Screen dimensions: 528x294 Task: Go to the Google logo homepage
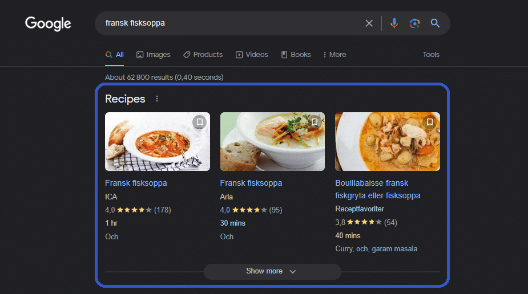[48, 23]
